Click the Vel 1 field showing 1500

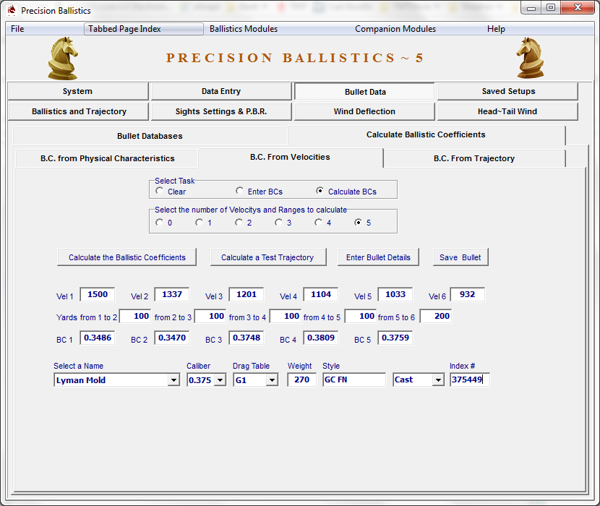(98, 294)
